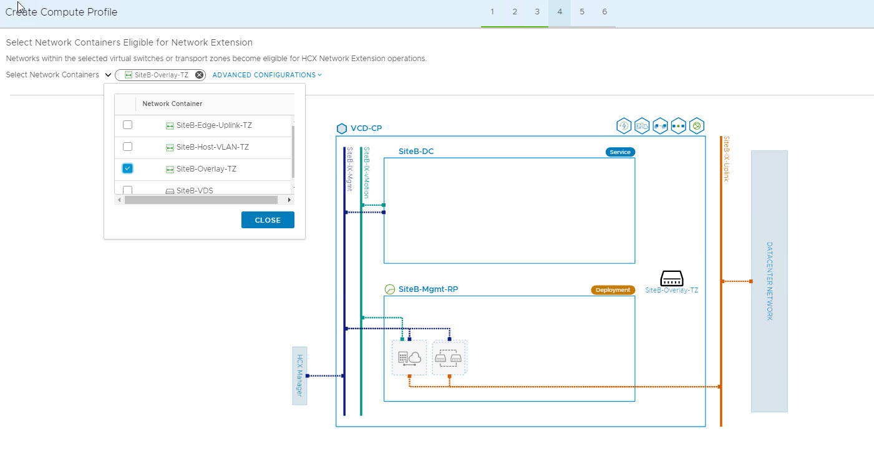Select the Network Extension appliance switch-pair icon
Viewport: 874px width, 459px height.
click(x=449, y=358)
